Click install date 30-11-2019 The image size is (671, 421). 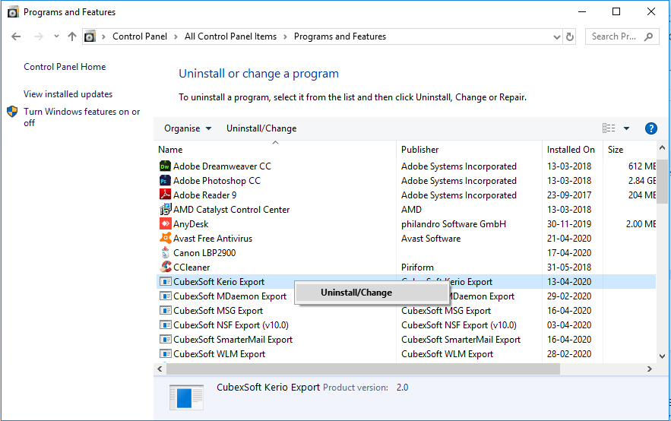[569, 223]
